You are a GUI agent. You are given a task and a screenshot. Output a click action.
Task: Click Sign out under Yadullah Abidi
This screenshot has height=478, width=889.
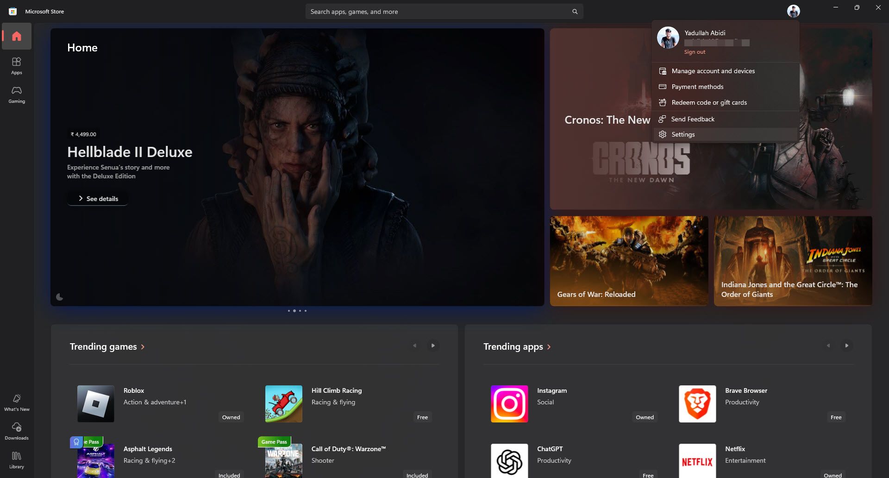(x=694, y=51)
